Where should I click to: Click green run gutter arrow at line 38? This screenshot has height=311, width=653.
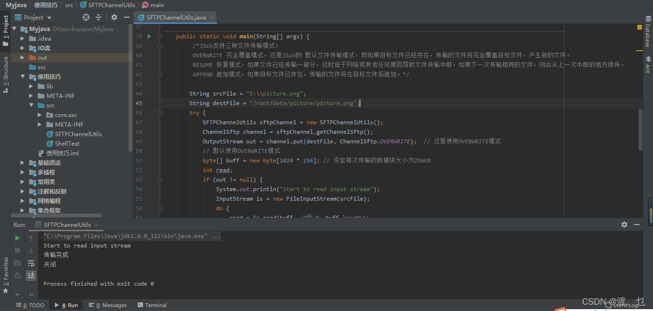pos(149,36)
